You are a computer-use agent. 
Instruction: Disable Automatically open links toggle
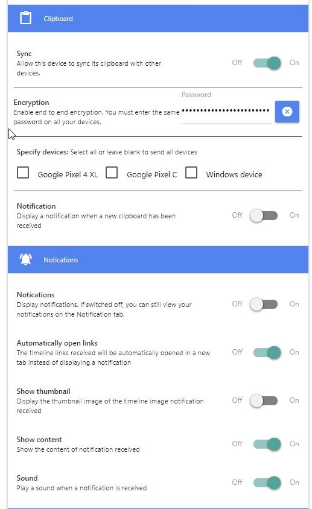coord(267,352)
